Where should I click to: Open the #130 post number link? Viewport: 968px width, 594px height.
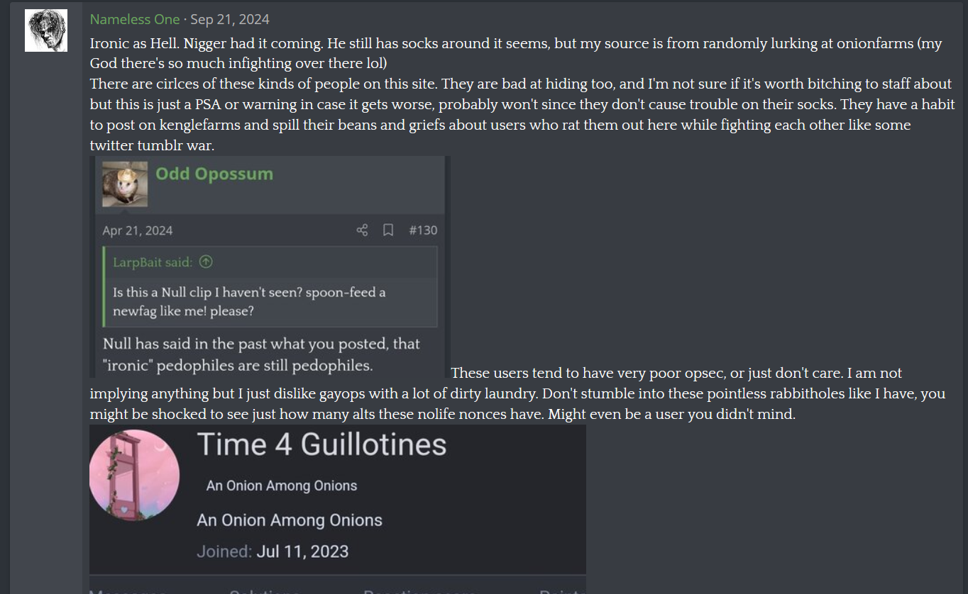423,230
